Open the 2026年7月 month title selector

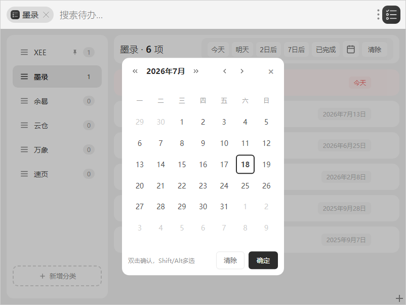click(x=166, y=71)
